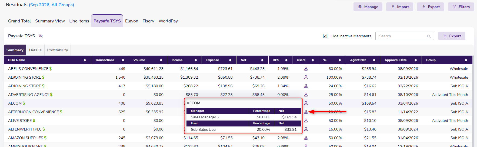Sort by Transactions column arrow

click(123, 60)
